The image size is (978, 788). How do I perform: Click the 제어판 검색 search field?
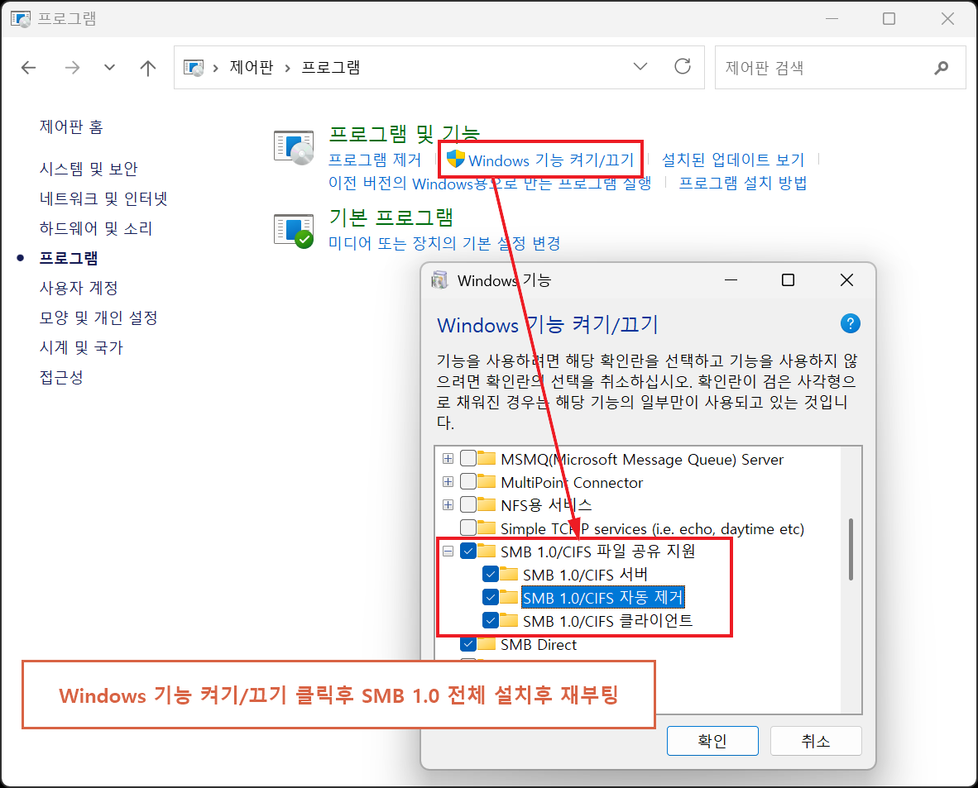(x=840, y=67)
